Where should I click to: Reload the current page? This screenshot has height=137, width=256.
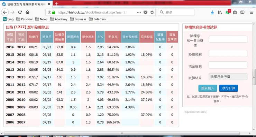(x=20, y=12)
